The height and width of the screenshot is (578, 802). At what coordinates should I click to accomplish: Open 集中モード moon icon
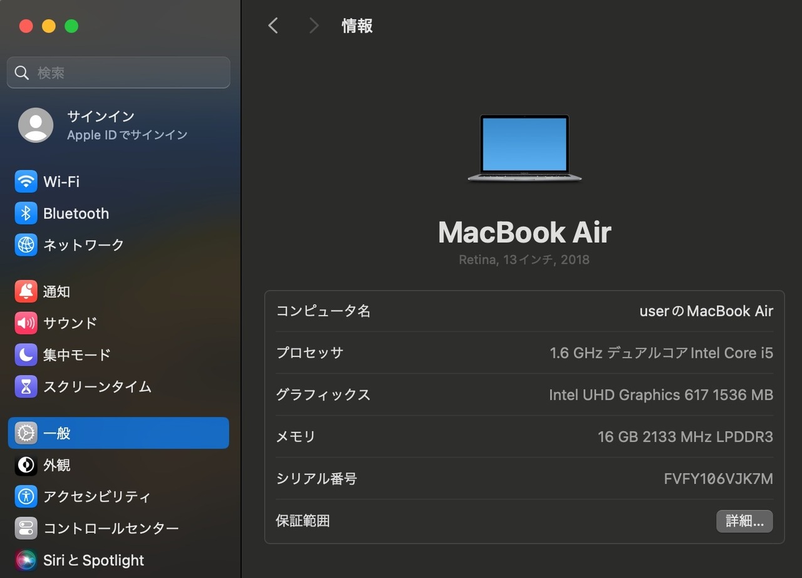click(x=26, y=355)
